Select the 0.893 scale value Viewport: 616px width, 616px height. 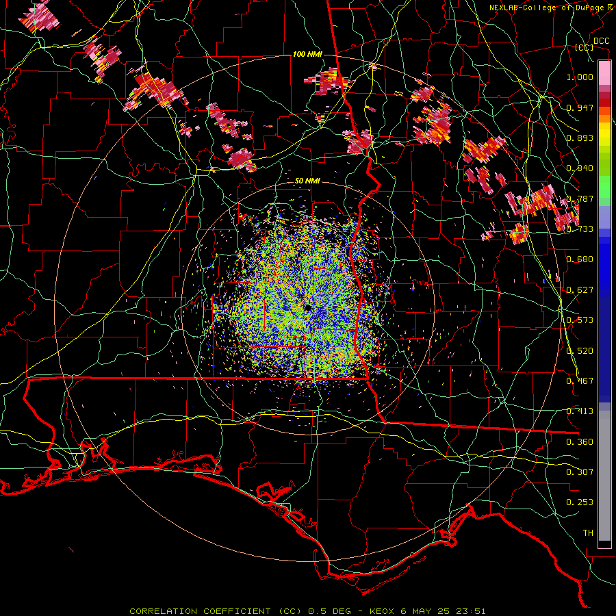pos(580,138)
